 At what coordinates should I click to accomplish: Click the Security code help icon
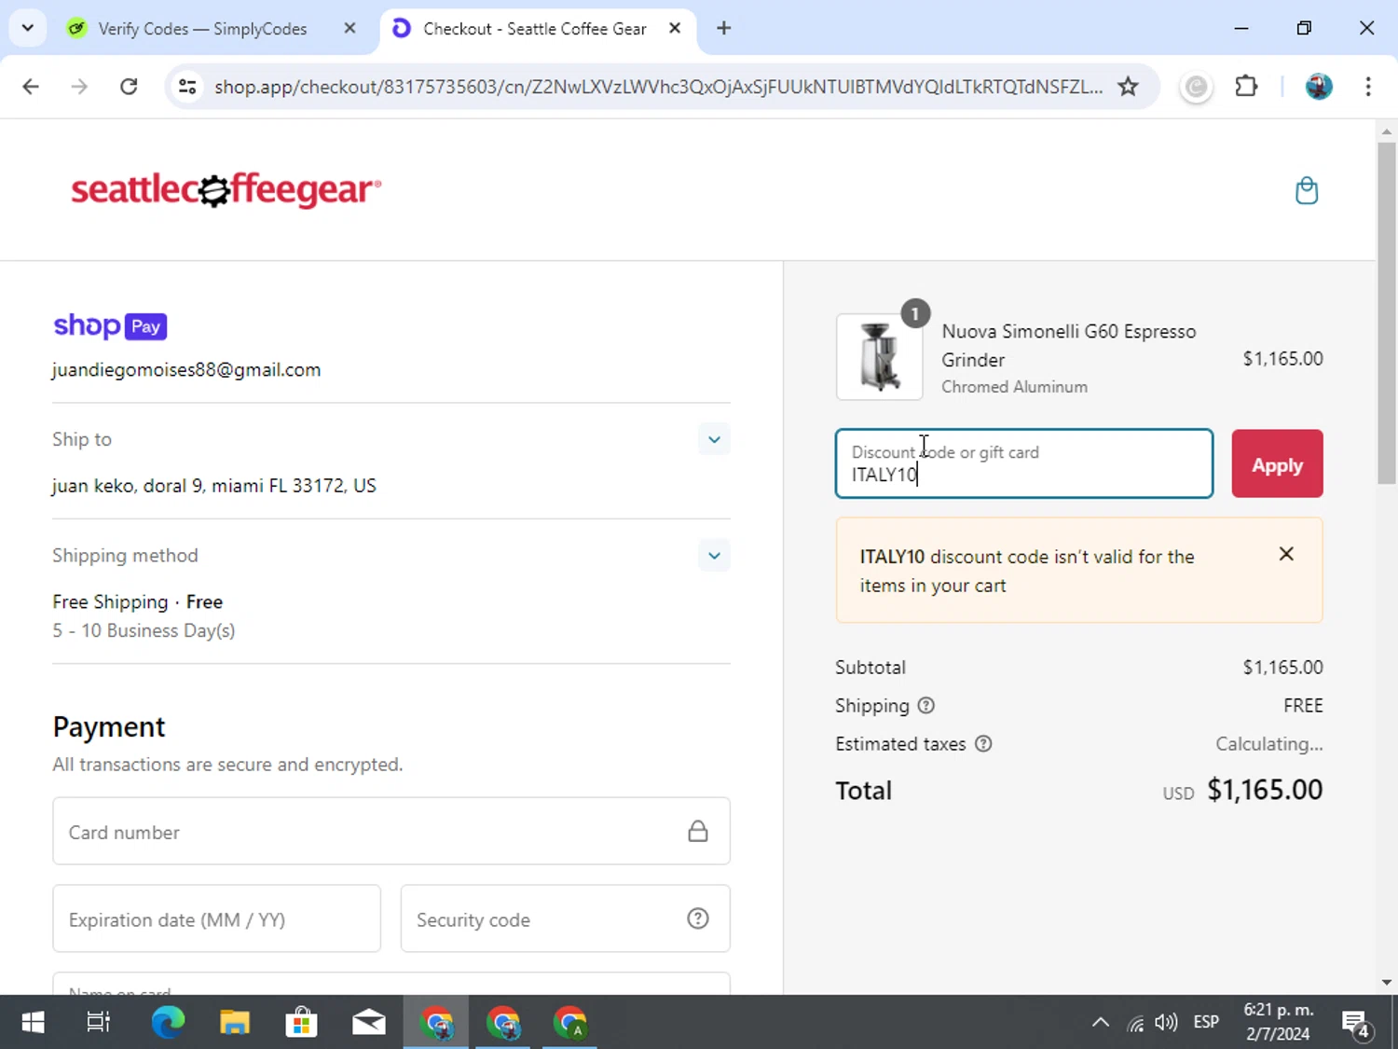coord(698,918)
